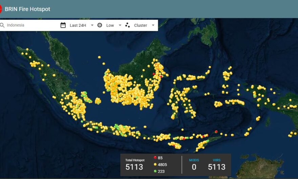This screenshot has width=298, height=179.
Task: Expand the Cluster display dropdown arrow
Action: pos(153,25)
